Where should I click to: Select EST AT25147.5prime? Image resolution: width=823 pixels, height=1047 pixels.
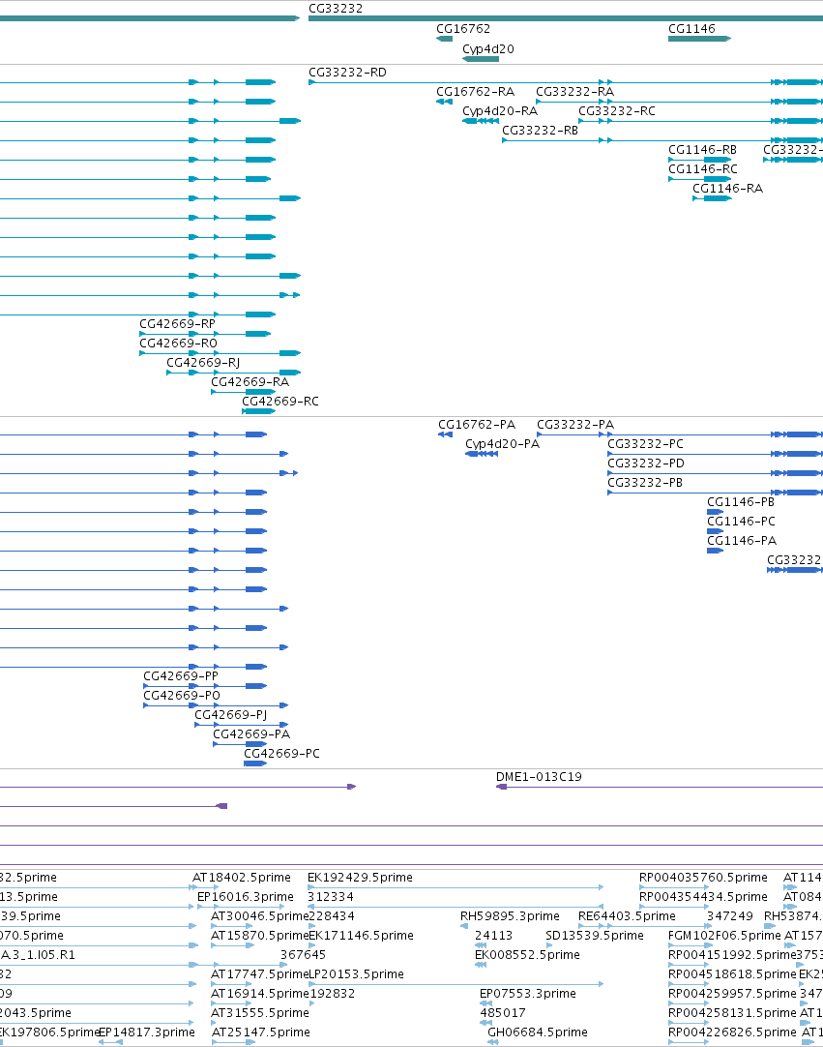pos(260,1032)
